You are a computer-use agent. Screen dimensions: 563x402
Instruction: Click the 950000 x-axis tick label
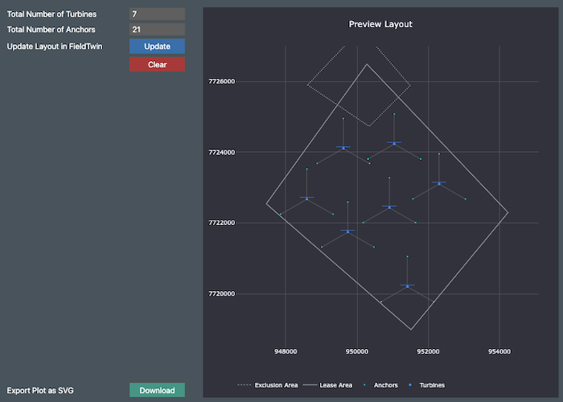click(x=357, y=351)
